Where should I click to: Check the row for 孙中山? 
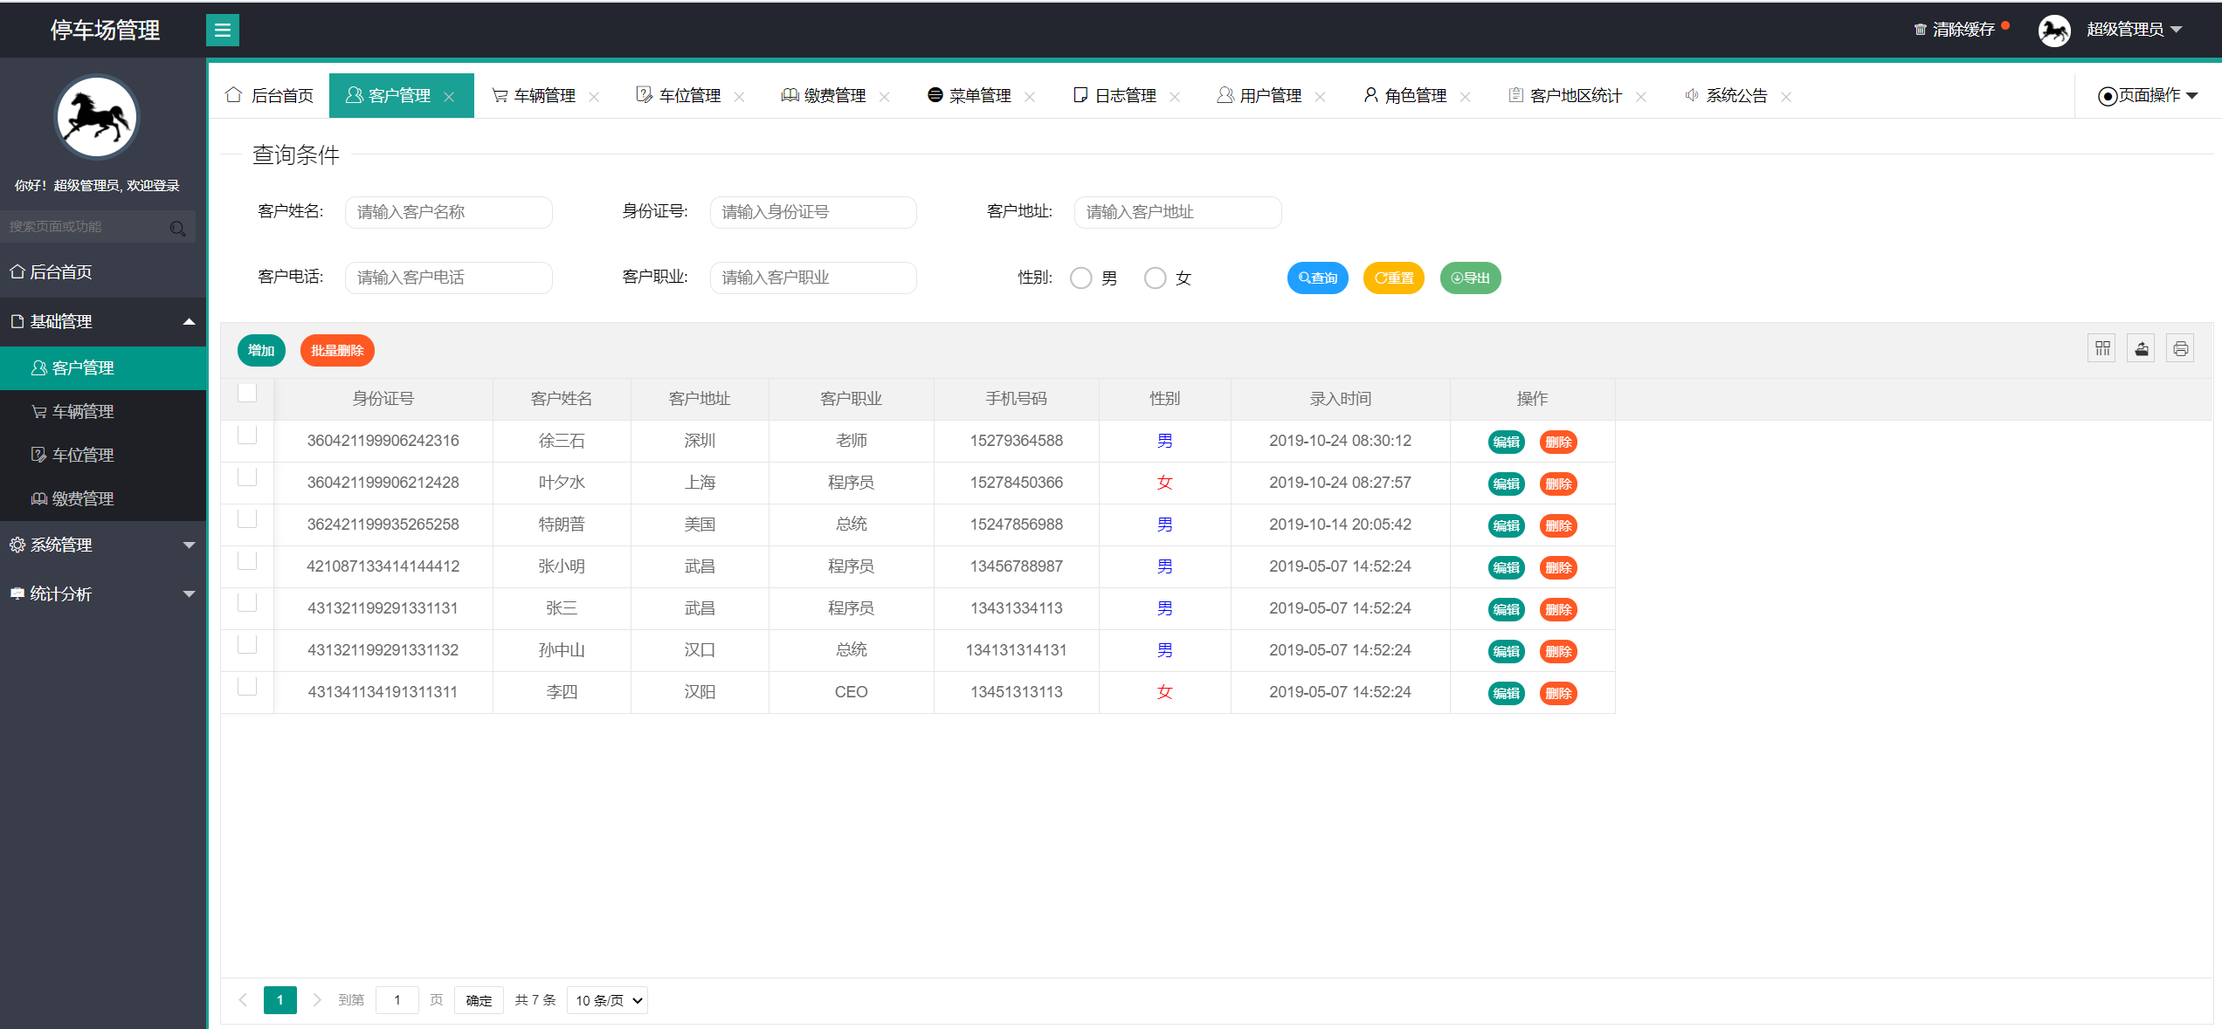tap(247, 645)
